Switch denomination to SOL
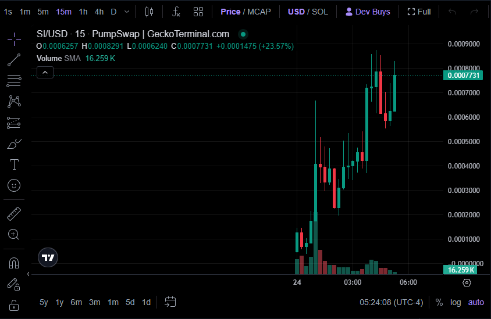Viewport: 491px width, 319px height. pos(320,12)
